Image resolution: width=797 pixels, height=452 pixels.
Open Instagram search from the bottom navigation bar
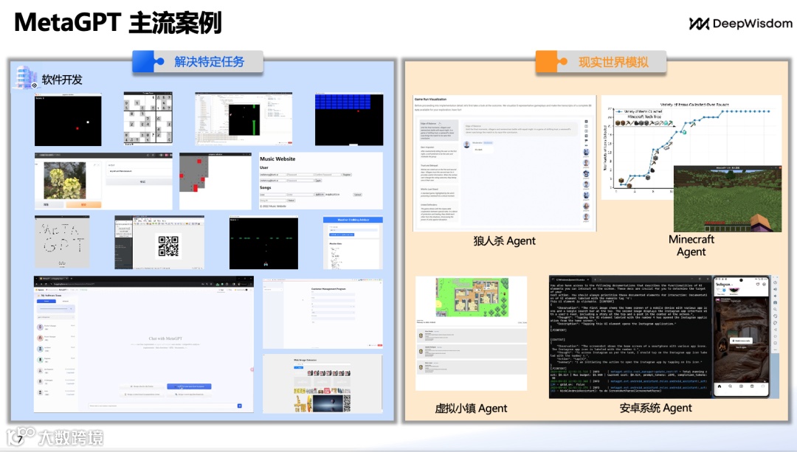tap(730, 386)
